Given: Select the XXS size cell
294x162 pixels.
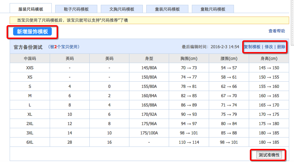Looking at the screenshot, I should pyautogui.click(x=30, y=68).
